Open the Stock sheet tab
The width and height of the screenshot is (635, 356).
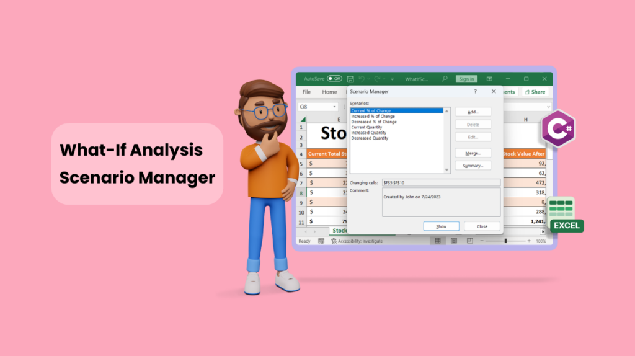[339, 231]
